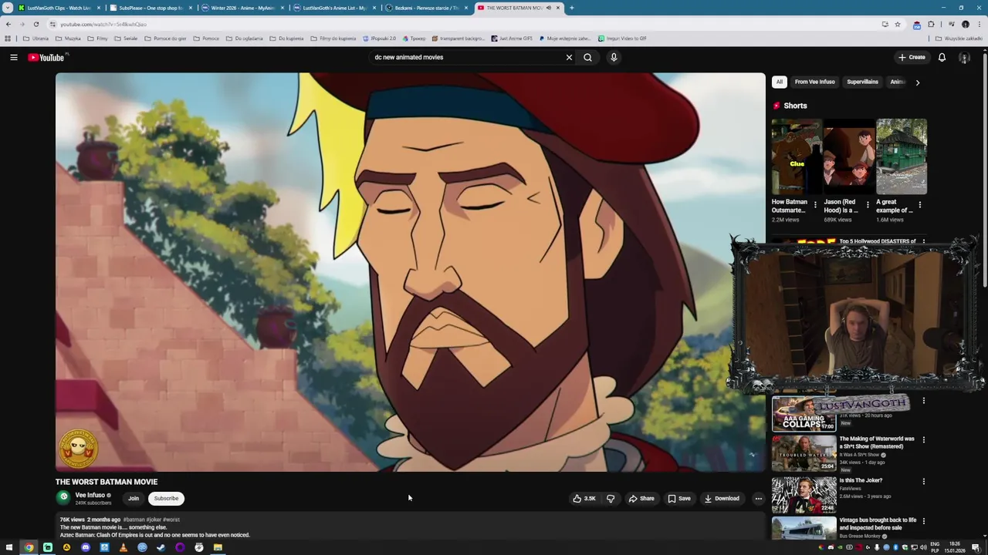The image size is (988, 555).
Task: Open Chrome three-dot menu
Action: click(979, 24)
